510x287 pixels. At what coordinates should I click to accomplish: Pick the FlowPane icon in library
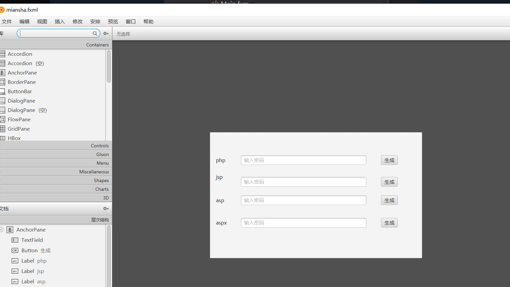[x=3, y=119]
